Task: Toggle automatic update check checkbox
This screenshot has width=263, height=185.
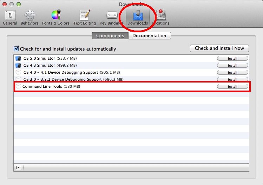Action: point(16,49)
